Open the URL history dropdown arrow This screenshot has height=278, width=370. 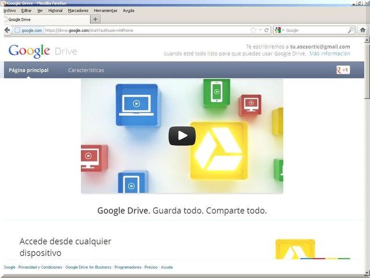tap(260, 30)
